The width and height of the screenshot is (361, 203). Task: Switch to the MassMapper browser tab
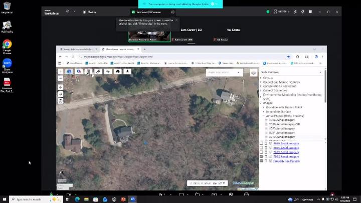click(x=121, y=49)
